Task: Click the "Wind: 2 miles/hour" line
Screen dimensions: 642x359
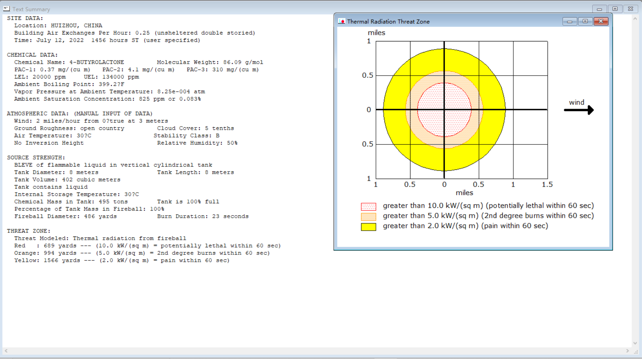Action: click(x=91, y=121)
